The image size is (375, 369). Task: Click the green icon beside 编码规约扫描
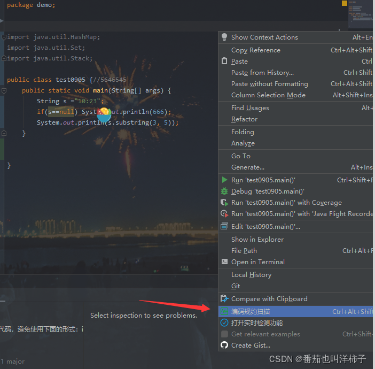click(224, 311)
